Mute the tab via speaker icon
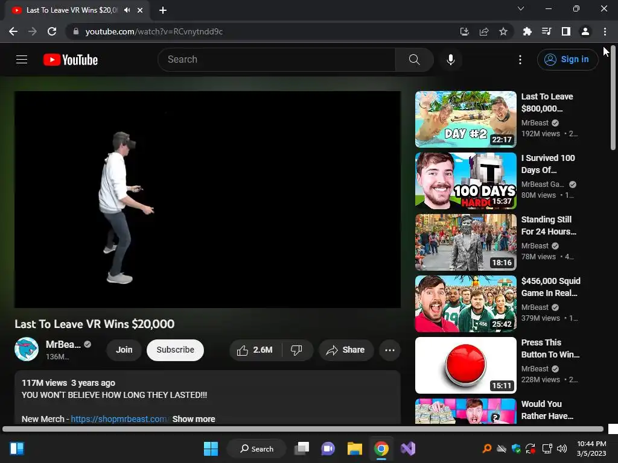618x463 pixels. (x=127, y=10)
